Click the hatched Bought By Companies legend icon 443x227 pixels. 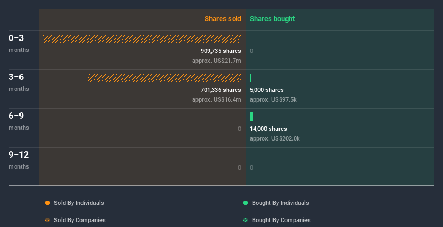pyautogui.click(x=246, y=220)
